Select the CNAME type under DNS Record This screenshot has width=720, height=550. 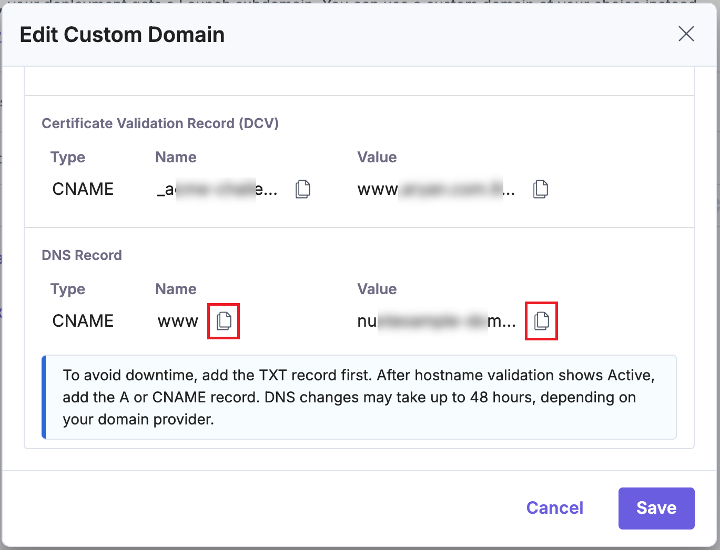click(82, 320)
